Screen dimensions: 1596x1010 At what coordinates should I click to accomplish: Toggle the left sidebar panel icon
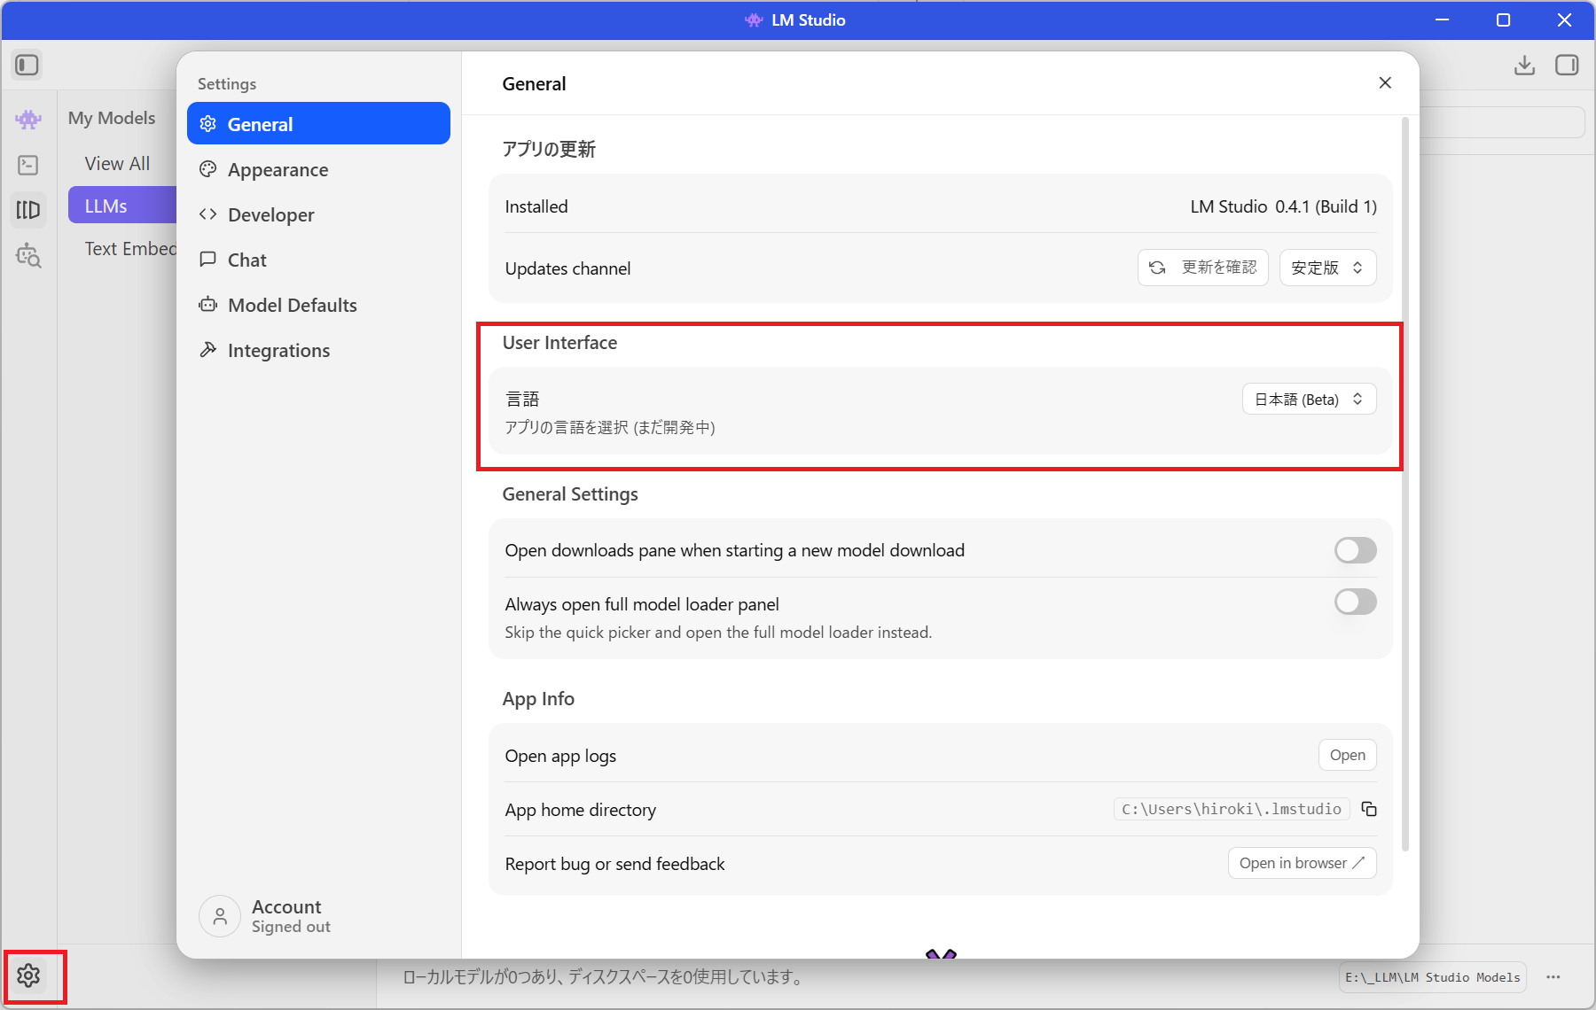(x=27, y=66)
